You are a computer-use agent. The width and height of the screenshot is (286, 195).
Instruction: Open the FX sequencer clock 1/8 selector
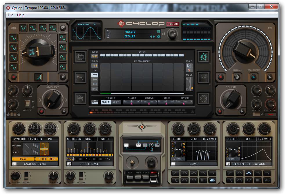[95, 65]
